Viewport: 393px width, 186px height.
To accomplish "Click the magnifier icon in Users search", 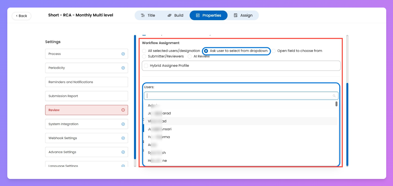I will (334, 96).
